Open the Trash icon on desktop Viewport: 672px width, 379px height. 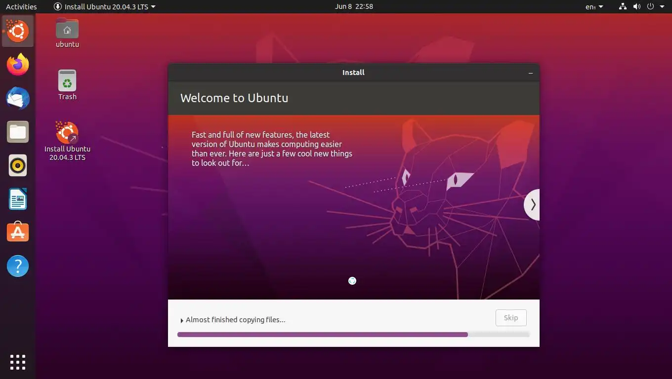(67, 85)
